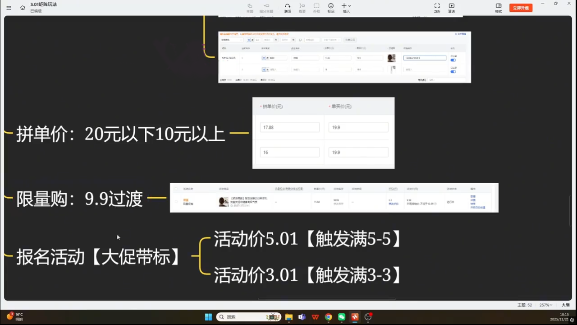Select the 活动价5.01【触发满5-5】 subtopic
Viewport: 577px width, 325px height.
307,239
